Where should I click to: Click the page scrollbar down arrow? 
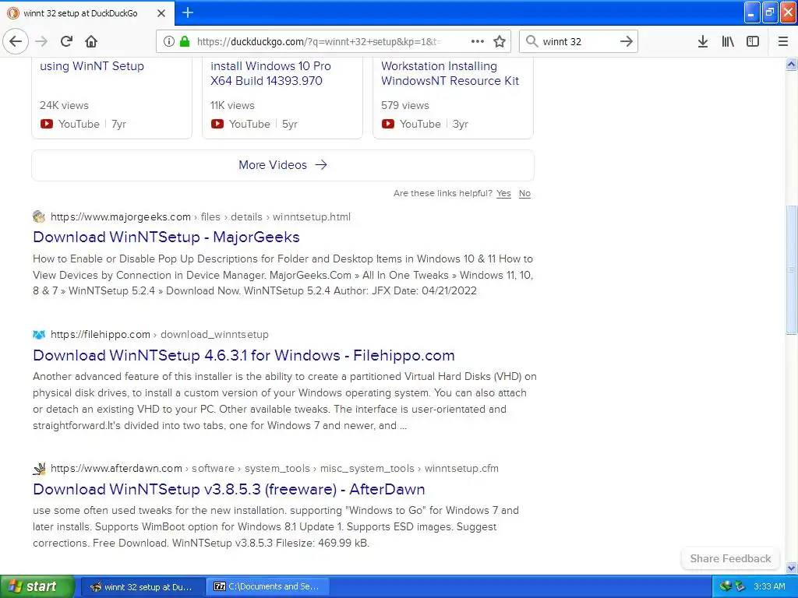coord(791,568)
